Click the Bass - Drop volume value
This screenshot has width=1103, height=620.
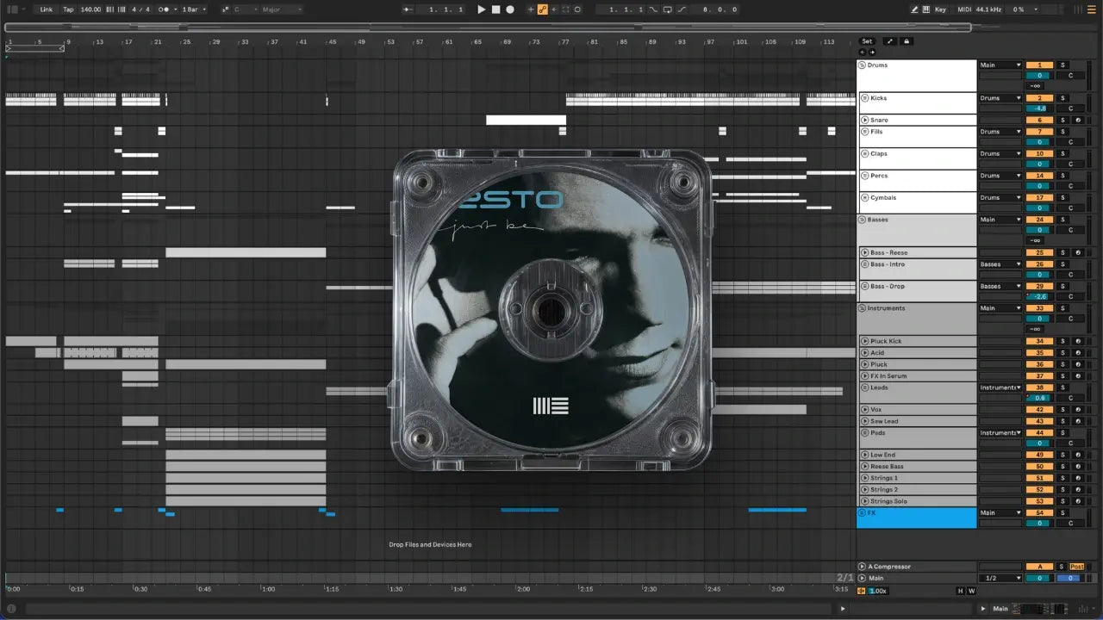click(x=1039, y=296)
